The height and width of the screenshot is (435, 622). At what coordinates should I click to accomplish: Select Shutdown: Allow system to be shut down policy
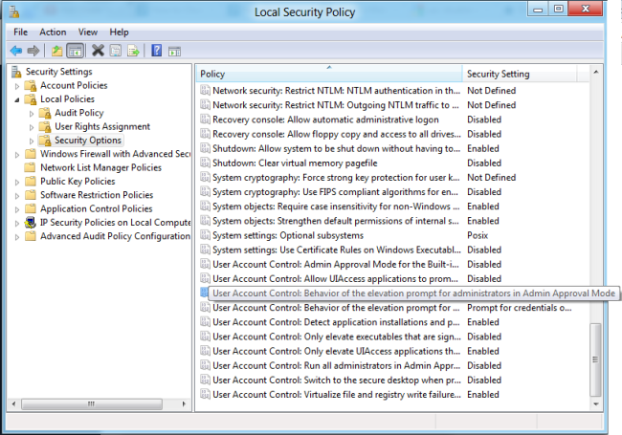point(337,148)
